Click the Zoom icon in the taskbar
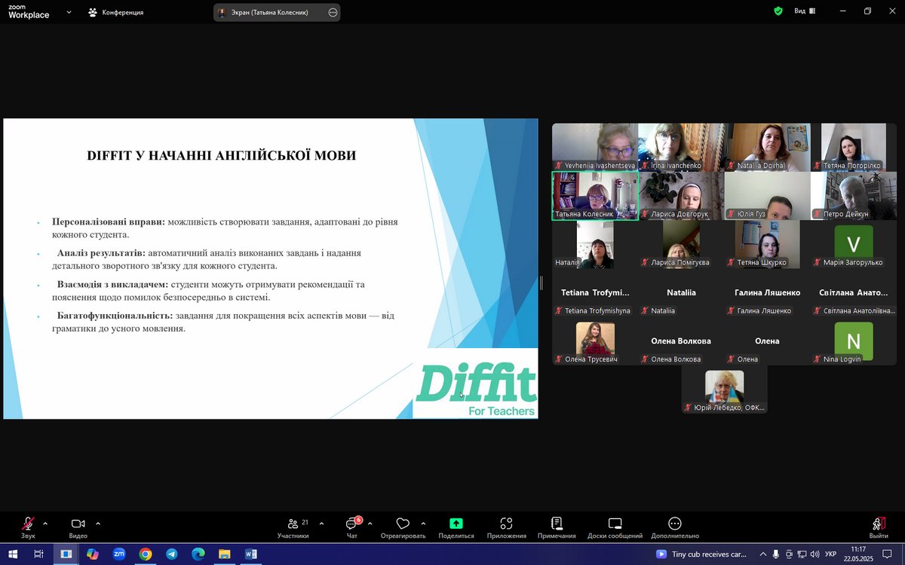 118,554
